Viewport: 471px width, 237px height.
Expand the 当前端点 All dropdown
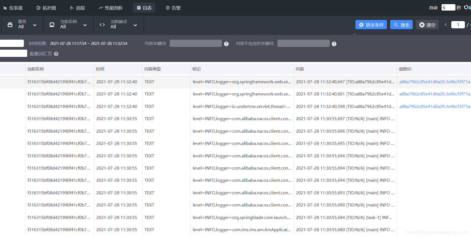pos(119,25)
